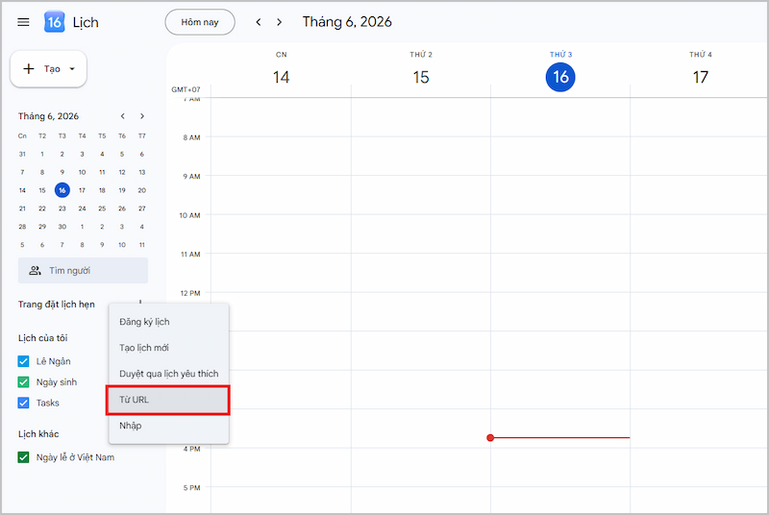Image resolution: width=769 pixels, height=515 pixels.
Task: Select date 13 in mini calendar
Action: pos(141,172)
